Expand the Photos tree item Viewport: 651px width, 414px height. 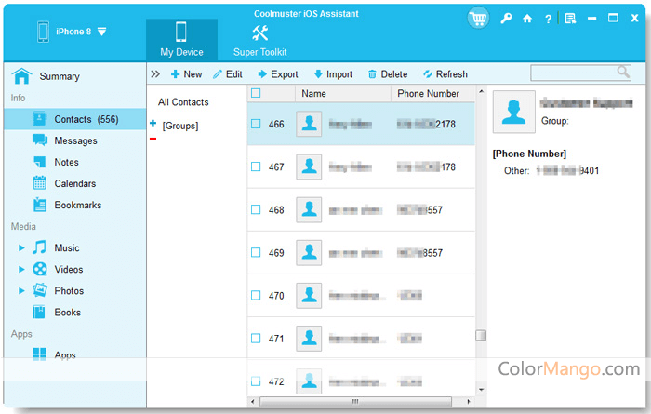[21, 291]
